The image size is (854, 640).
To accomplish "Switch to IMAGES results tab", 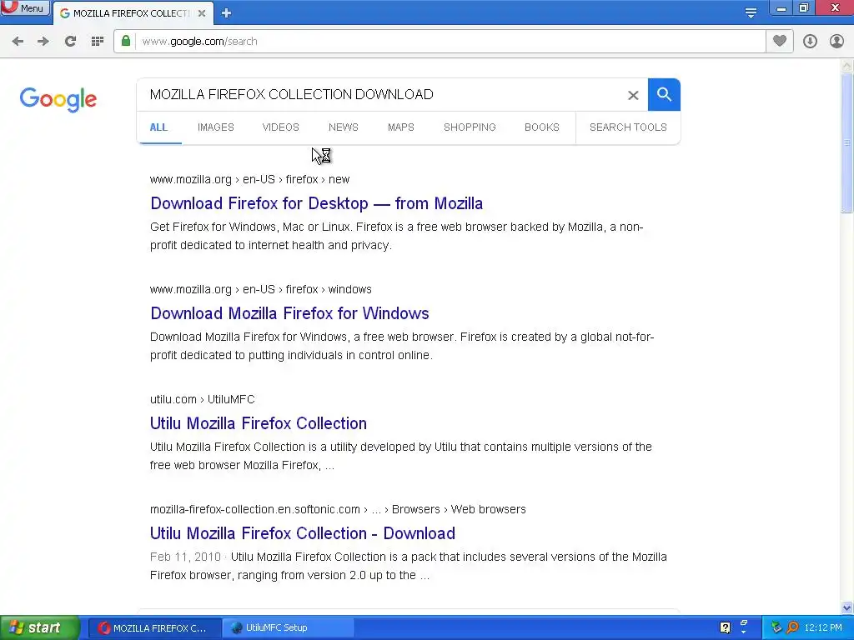I will [216, 127].
